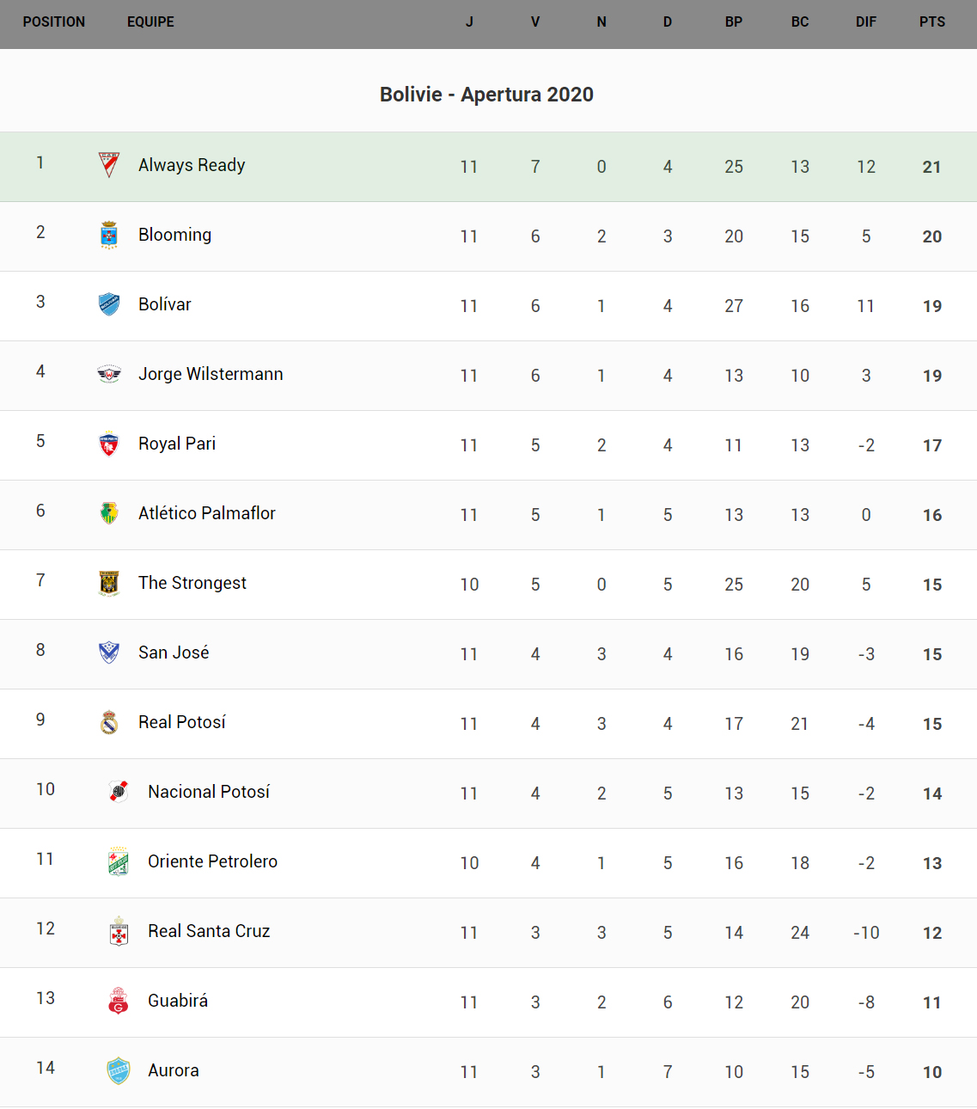Click the Bolívar club badge
The width and height of the screenshot is (977, 1109).
pos(109,304)
